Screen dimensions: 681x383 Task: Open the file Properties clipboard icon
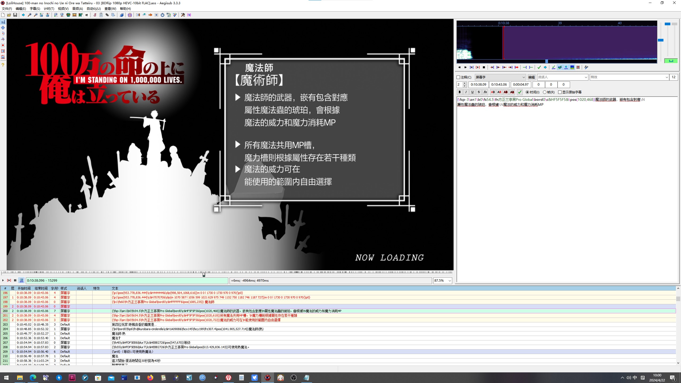[101, 15]
